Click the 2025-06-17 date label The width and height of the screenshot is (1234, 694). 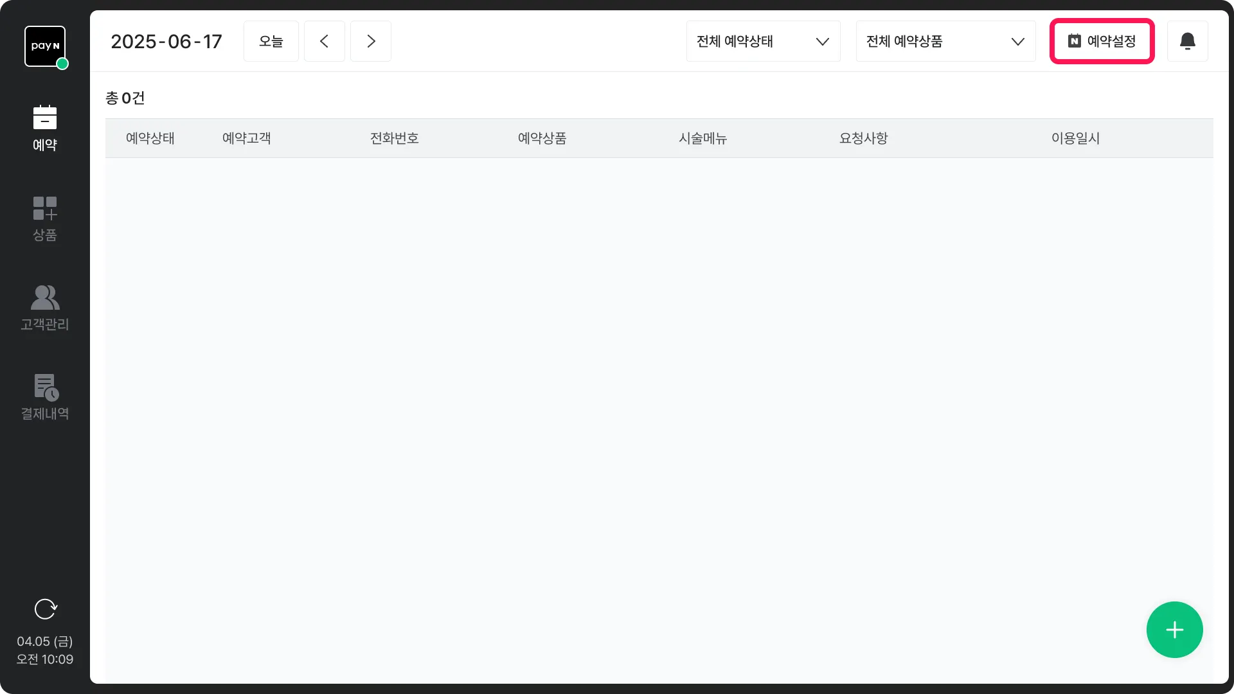[x=166, y=41]
